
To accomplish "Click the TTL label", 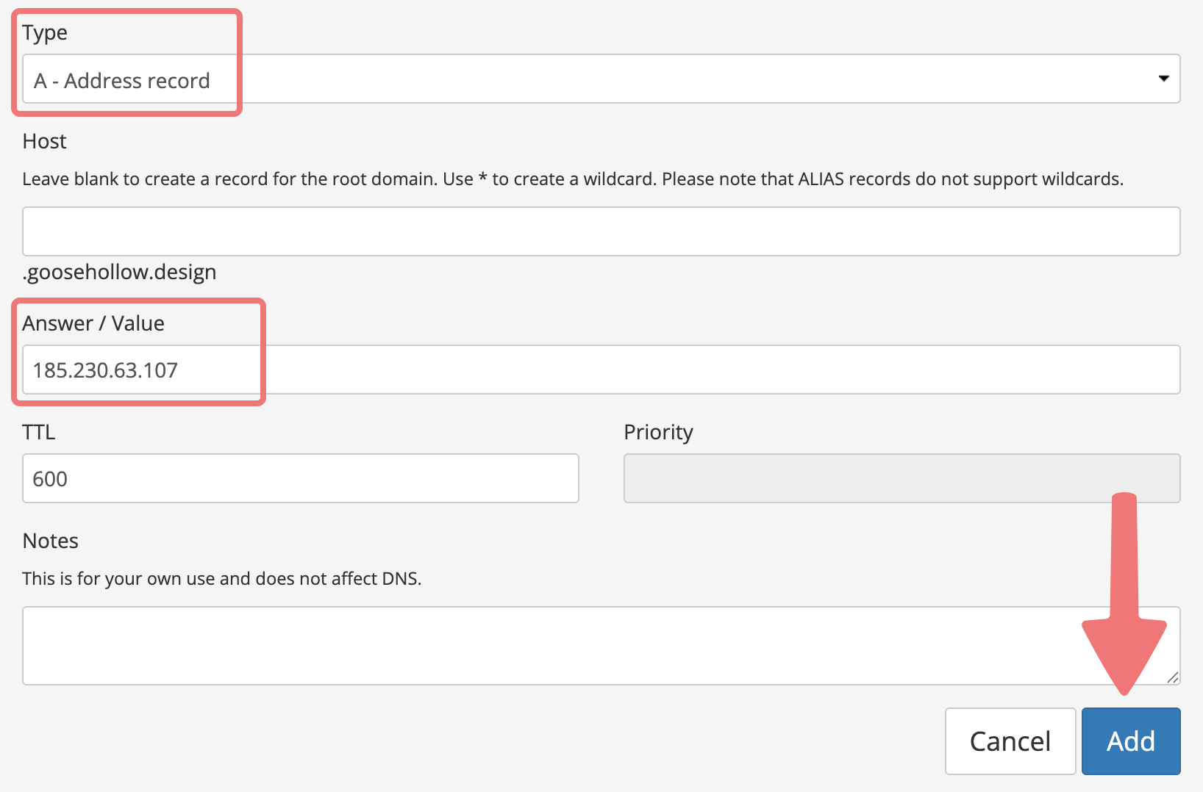I will pos(39,432).
